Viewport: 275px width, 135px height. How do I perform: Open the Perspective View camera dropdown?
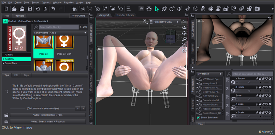[x=164, y=22]
